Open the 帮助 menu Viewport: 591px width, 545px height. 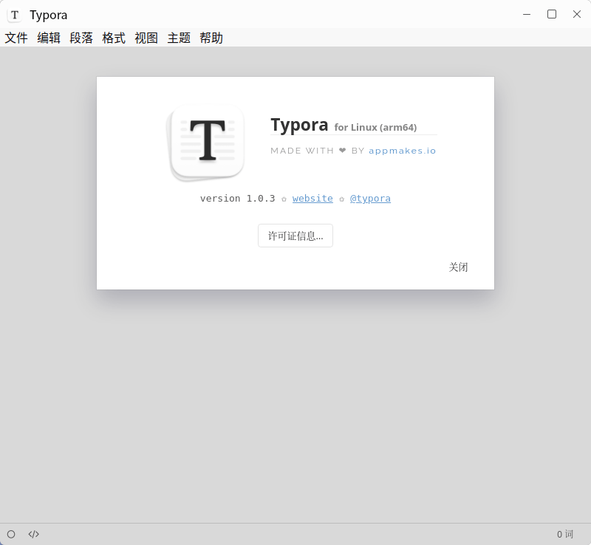click(x=211, y=38)
